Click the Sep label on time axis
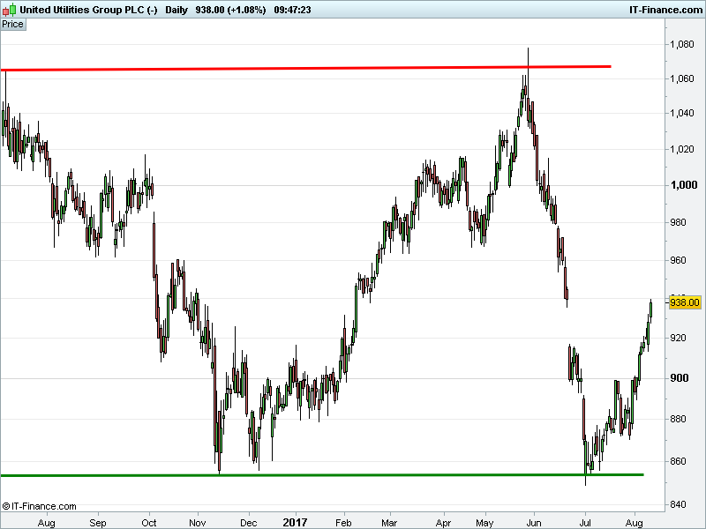 tap(98, 523)
